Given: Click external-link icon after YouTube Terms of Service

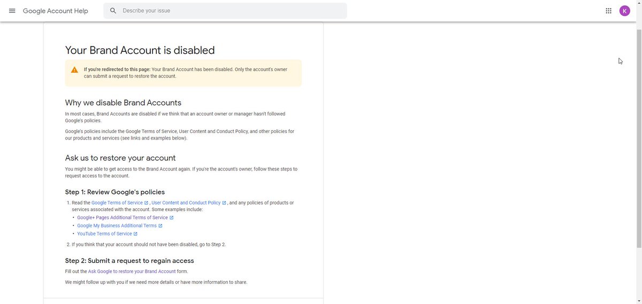Looking at the screenshot, I should click(x=135, y=234).
